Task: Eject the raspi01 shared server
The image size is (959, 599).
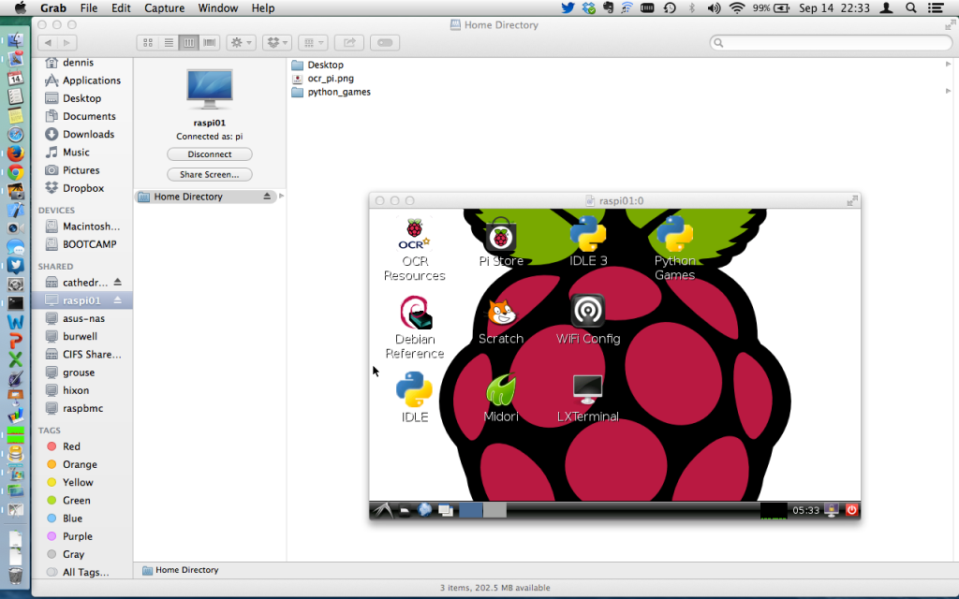Action: pyautogui.click(x=117, y=300)
